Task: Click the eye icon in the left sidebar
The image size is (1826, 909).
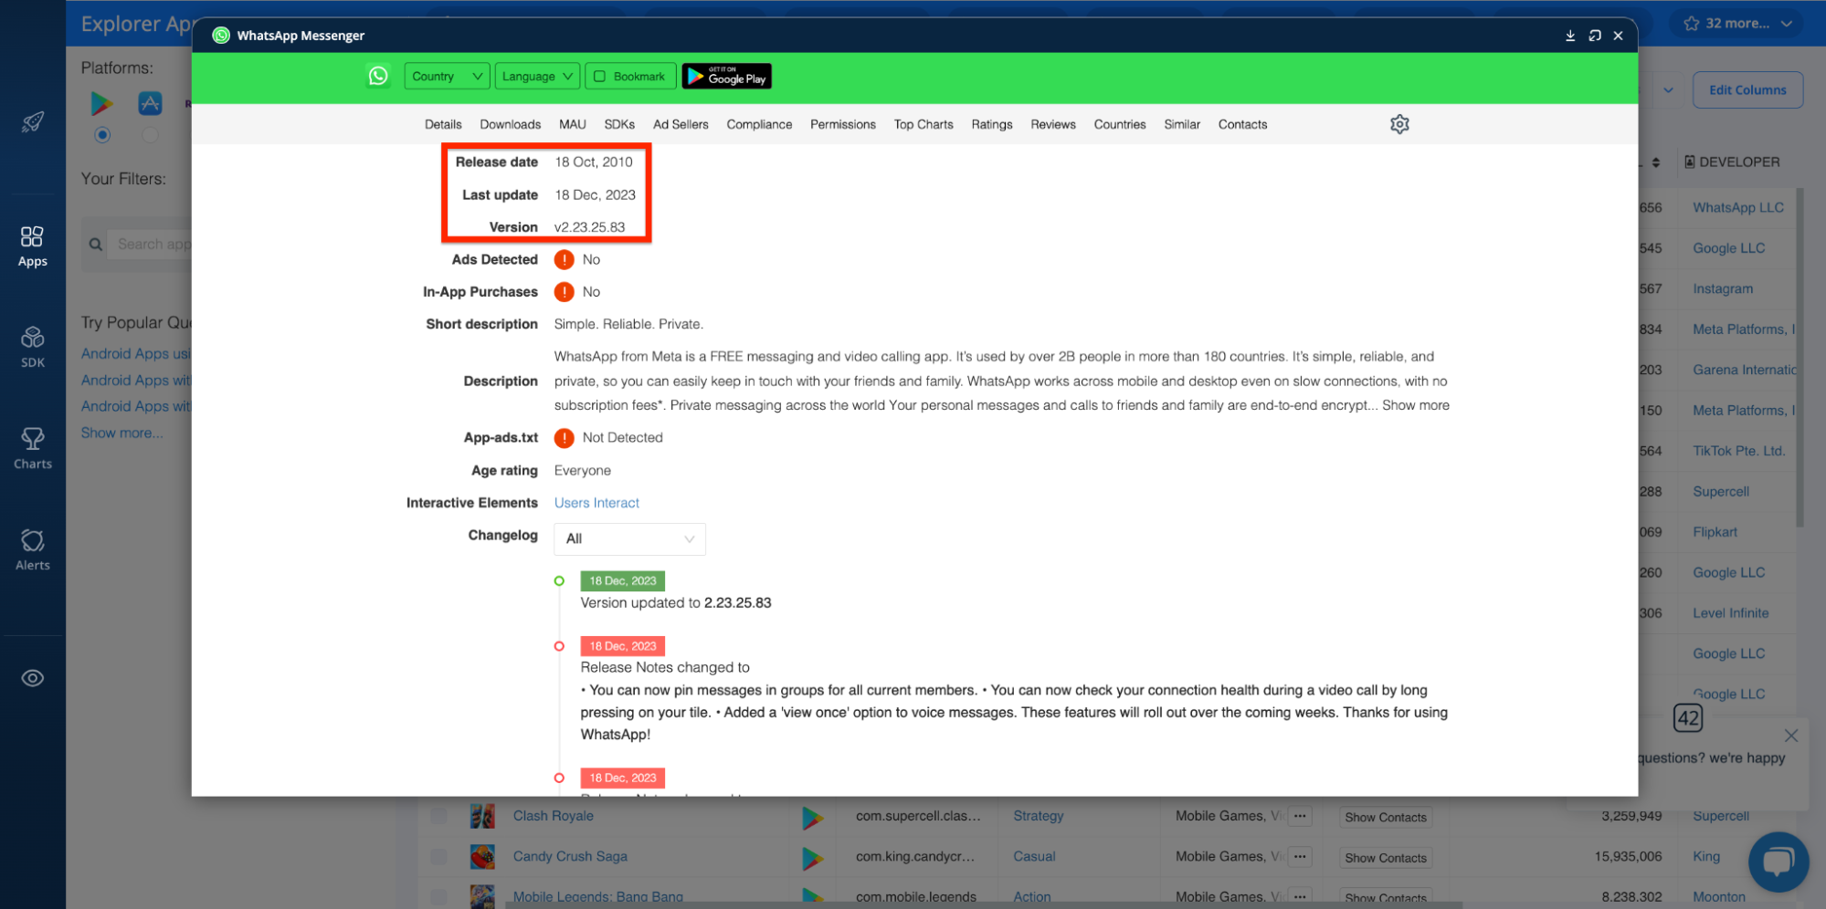Action: tap(33, 678)
